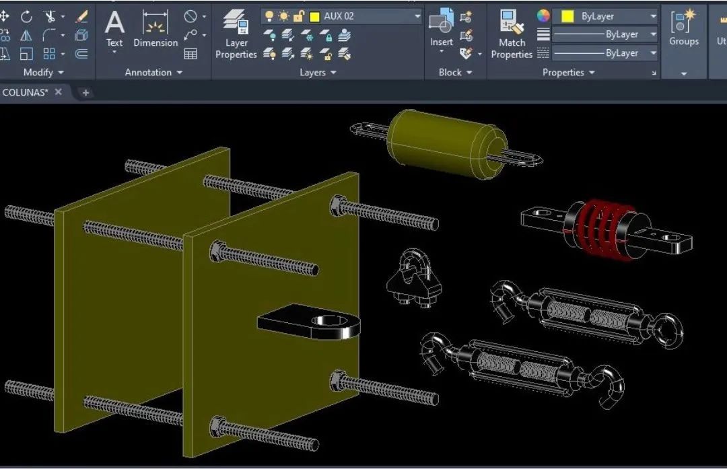Open Properties panel dialog launcher arrow

pyautogui.click(x=654, y=73)
